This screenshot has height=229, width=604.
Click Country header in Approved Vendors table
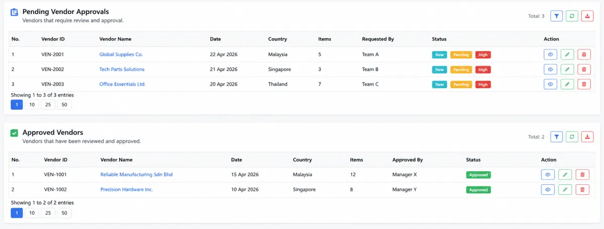point(303,160)
